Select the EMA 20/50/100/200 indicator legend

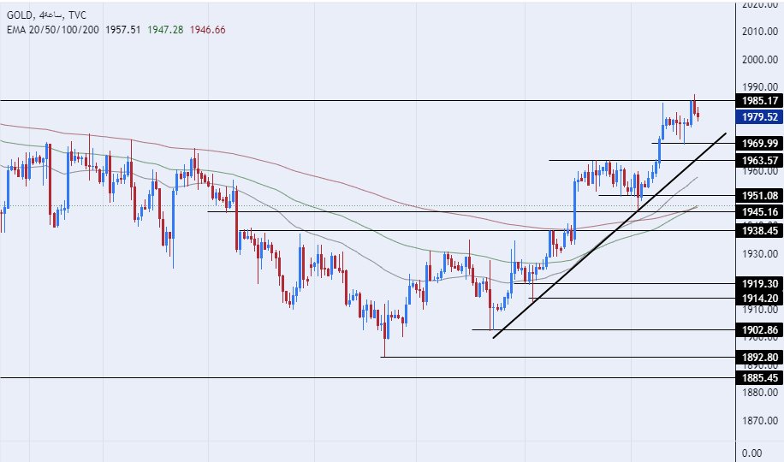[x=52, y=29]
